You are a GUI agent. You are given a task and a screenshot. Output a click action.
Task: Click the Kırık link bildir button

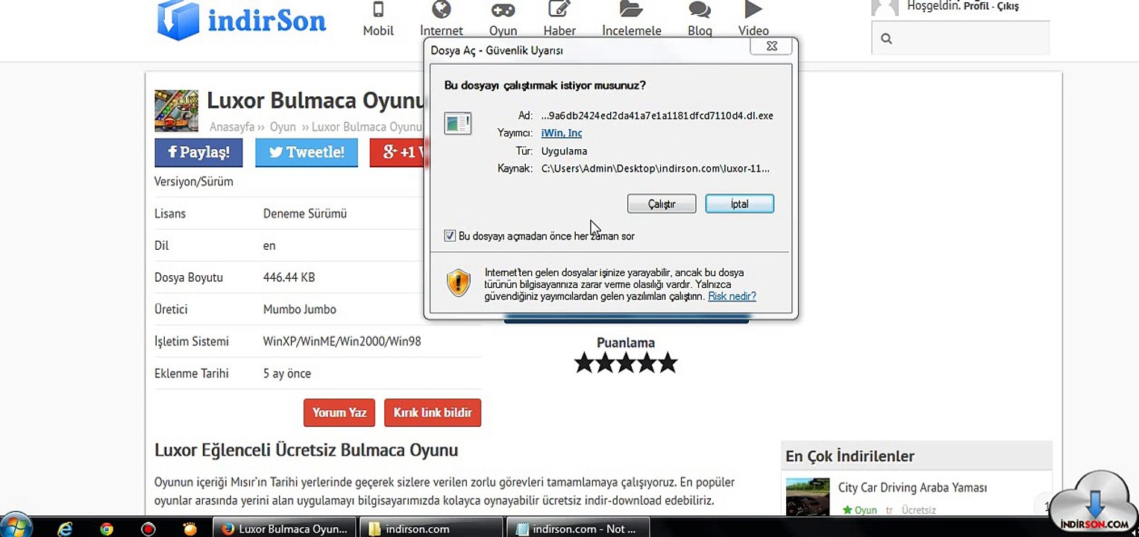click(x=433, y=412)
